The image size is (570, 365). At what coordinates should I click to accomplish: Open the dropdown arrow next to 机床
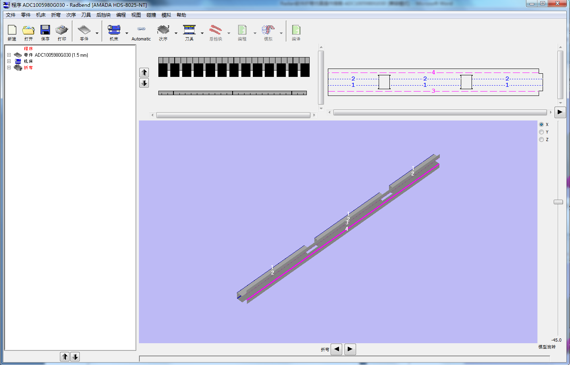tap(127, 33)
